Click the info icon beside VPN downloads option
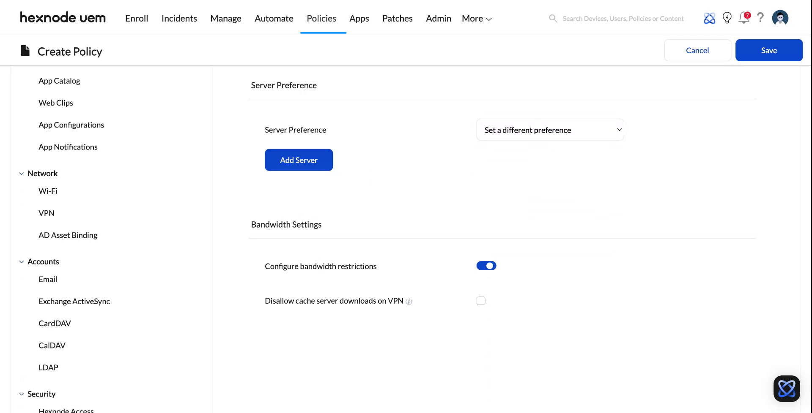The width and height of the screenshot is (812, 413). tap(409, 302)
